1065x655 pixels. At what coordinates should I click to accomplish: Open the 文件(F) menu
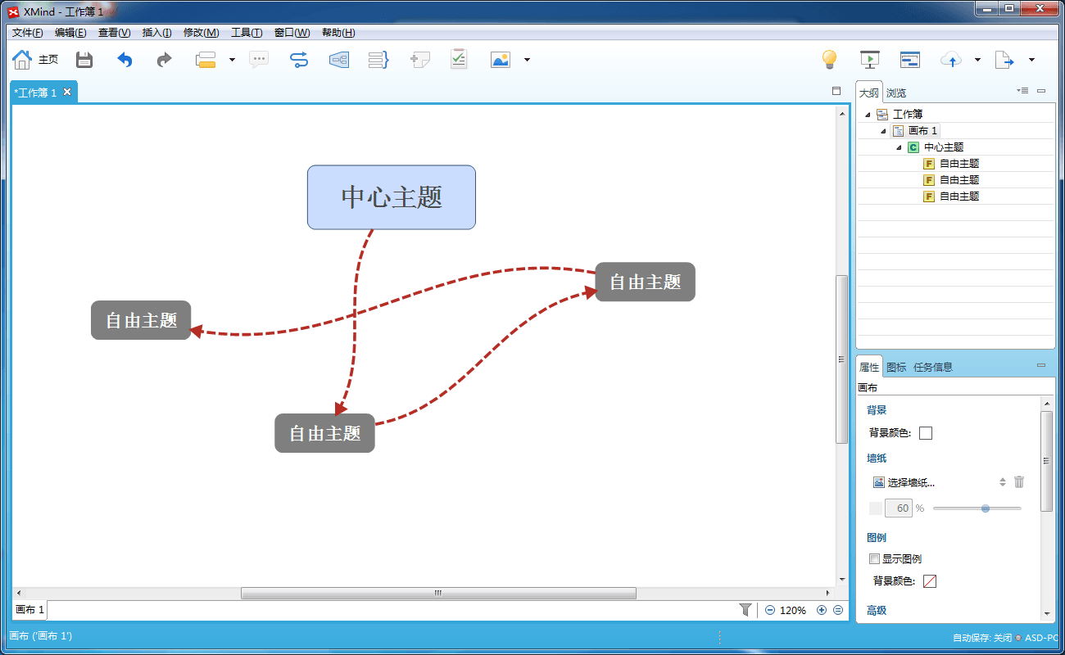coord(28,33)
